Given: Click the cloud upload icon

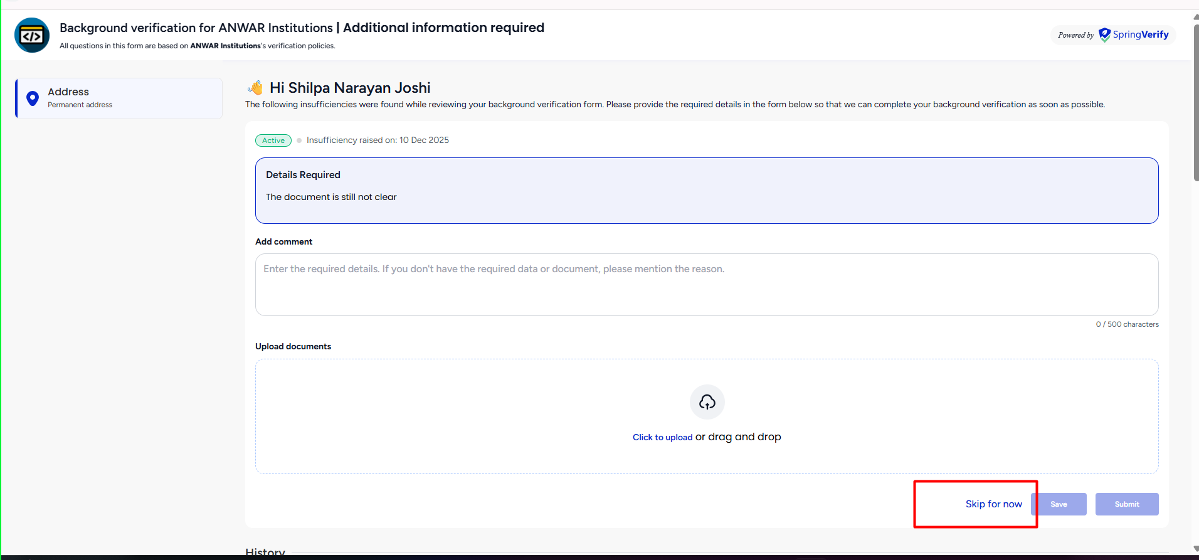Looking at the screenshot, I should (707, 402).
